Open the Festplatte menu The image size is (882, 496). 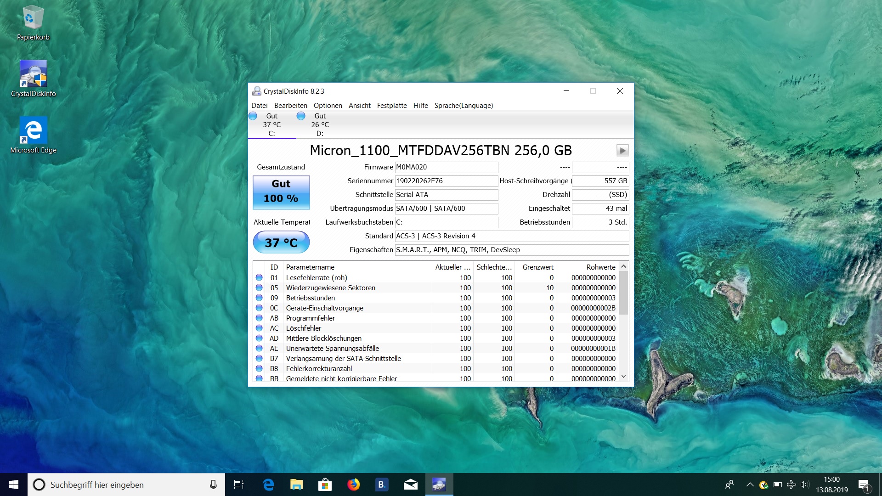point(391,106)
